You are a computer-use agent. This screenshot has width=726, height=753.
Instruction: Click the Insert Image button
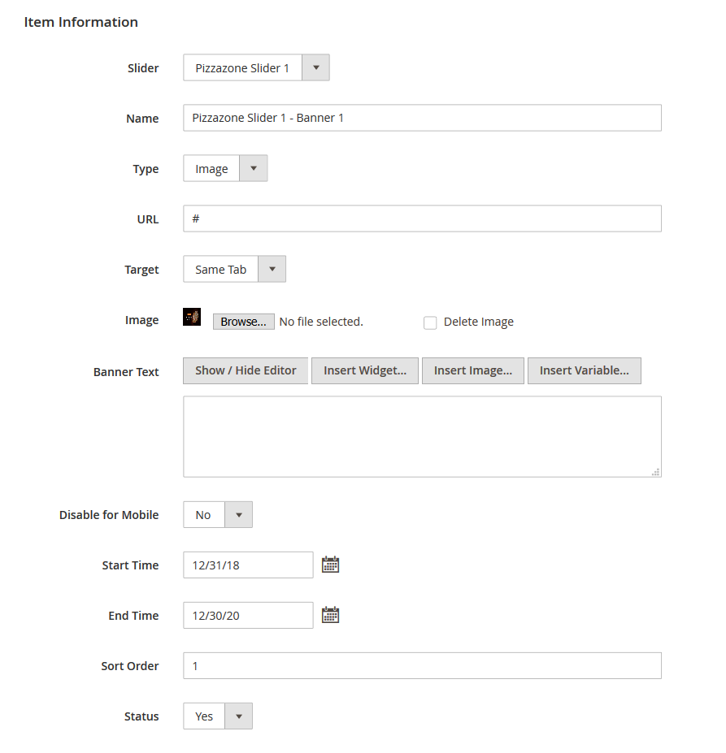(472, 370)
